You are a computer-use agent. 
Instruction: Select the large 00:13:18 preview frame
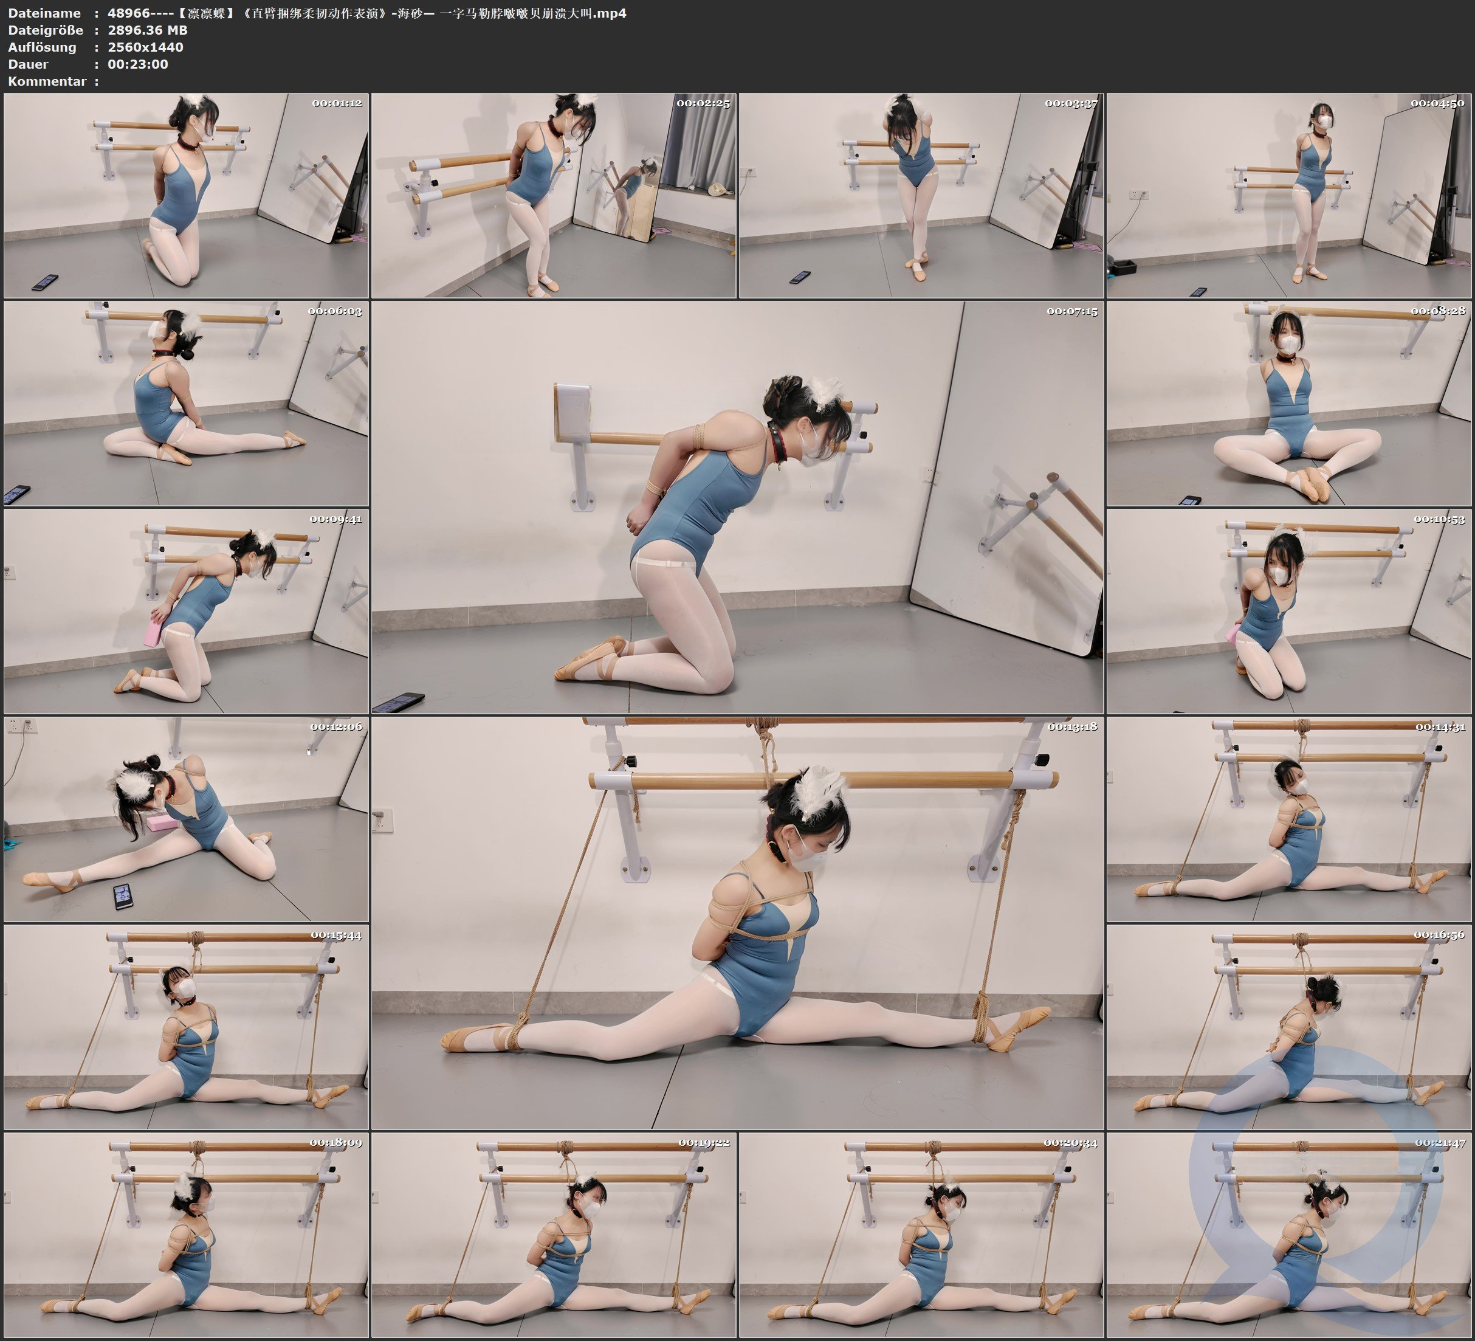(737, 923)
